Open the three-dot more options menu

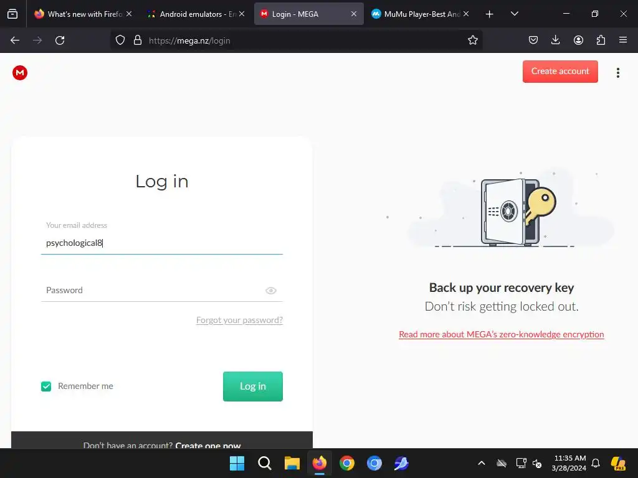point(617,73)
